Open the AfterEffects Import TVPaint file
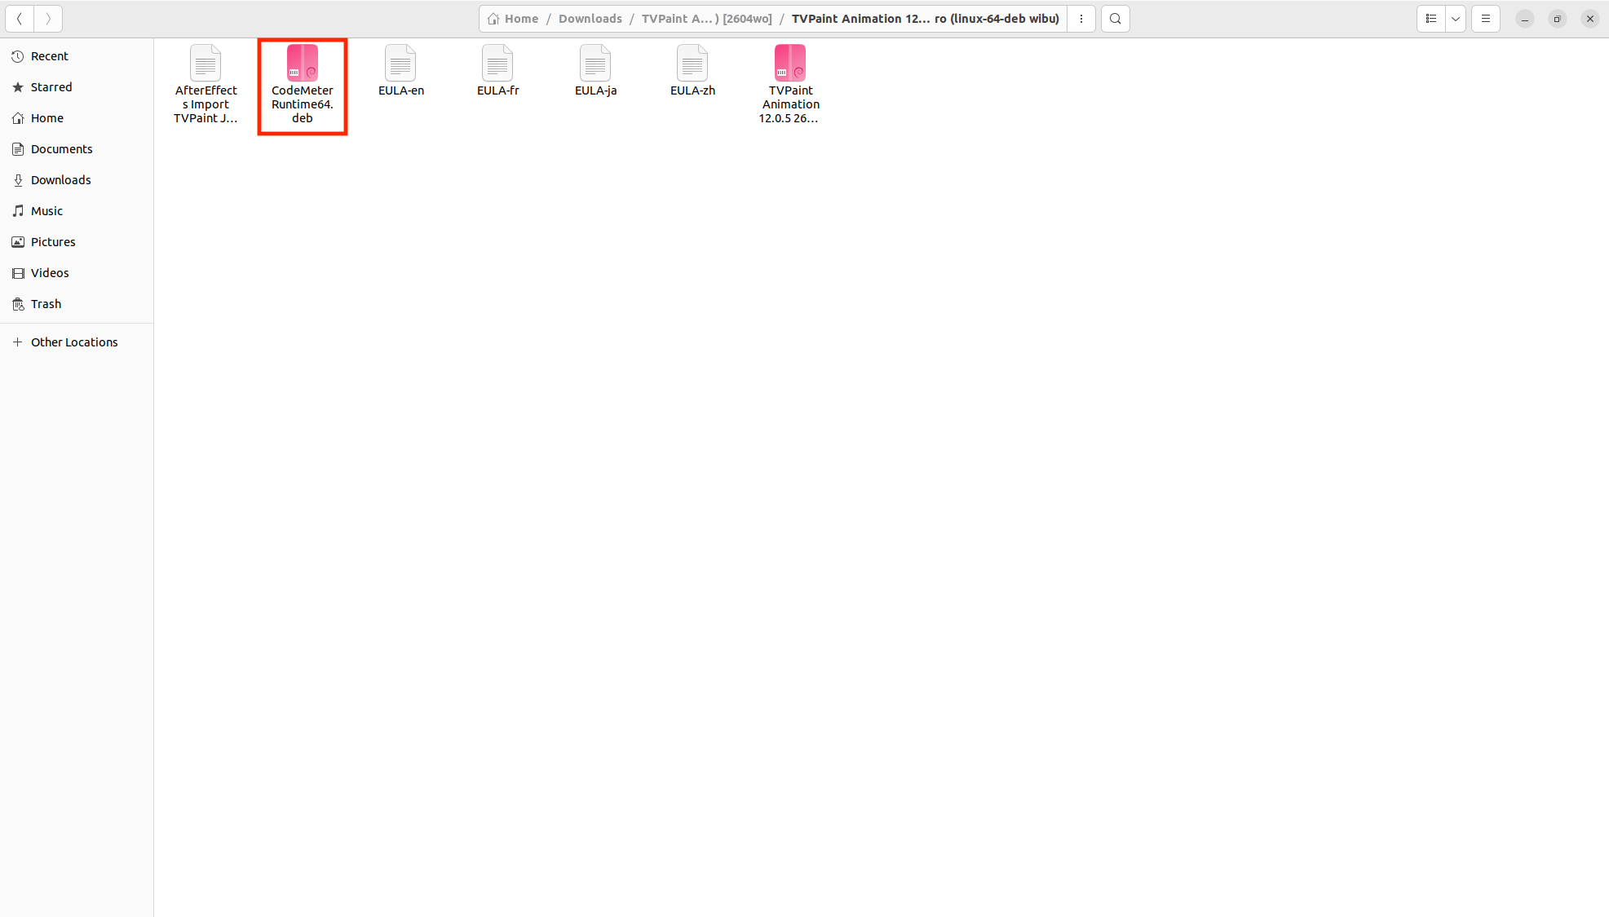Viewport: 1609px width, 917px height. 206,64
